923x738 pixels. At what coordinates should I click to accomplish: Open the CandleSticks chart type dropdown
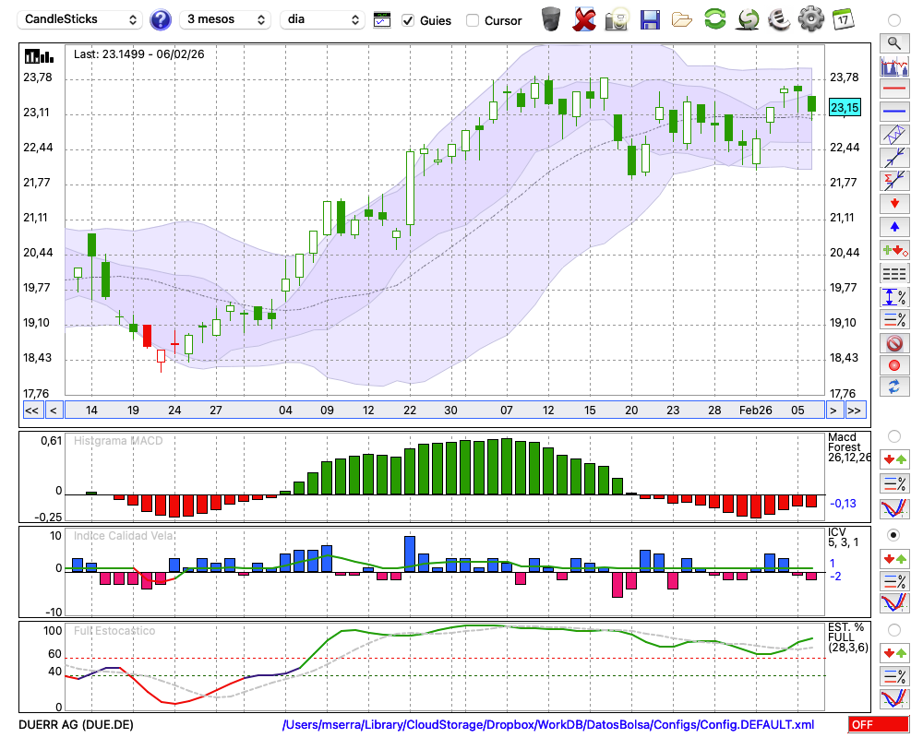pyautogui.click(x=81, y=19)
